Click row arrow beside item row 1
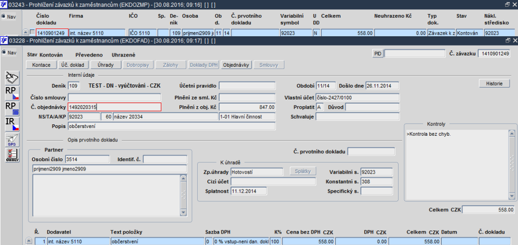This screenshot has width=518, height=245. tap(28, 241)
